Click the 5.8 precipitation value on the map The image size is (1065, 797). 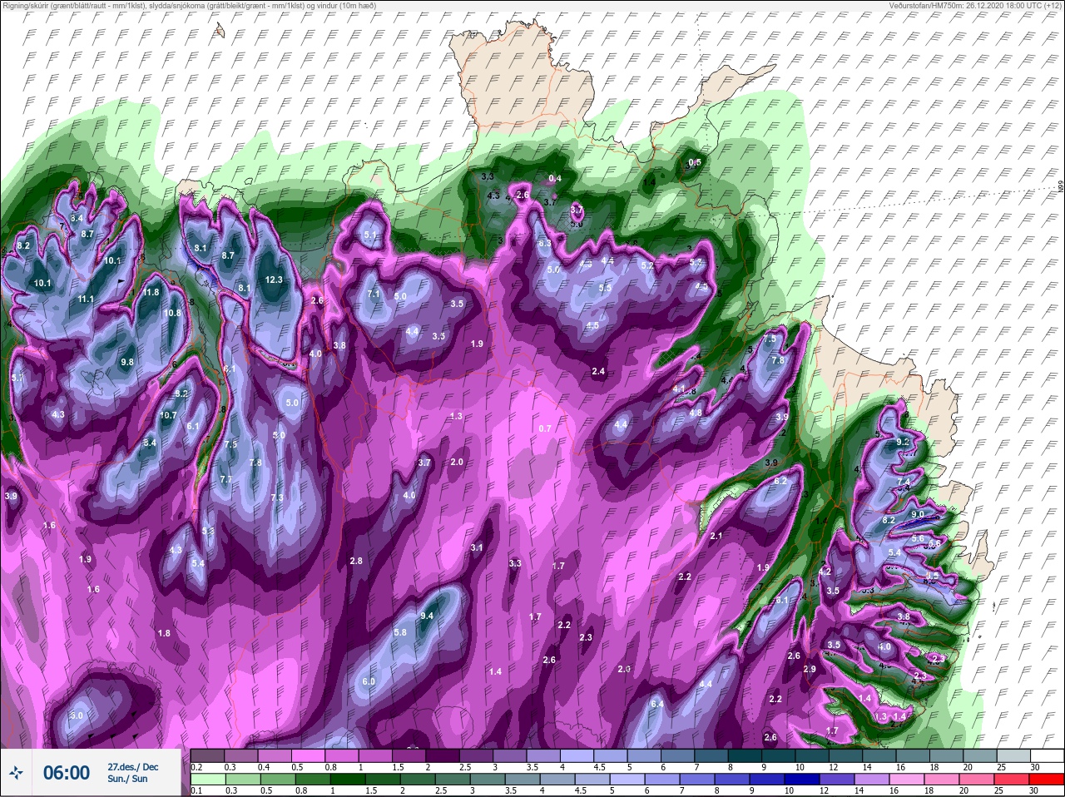(400, 632)
